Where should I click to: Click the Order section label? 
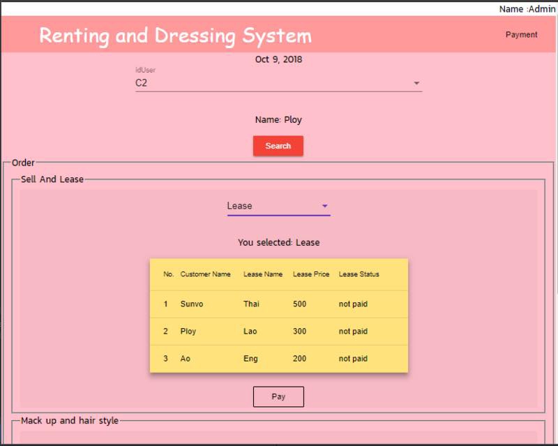coord(23,163)
